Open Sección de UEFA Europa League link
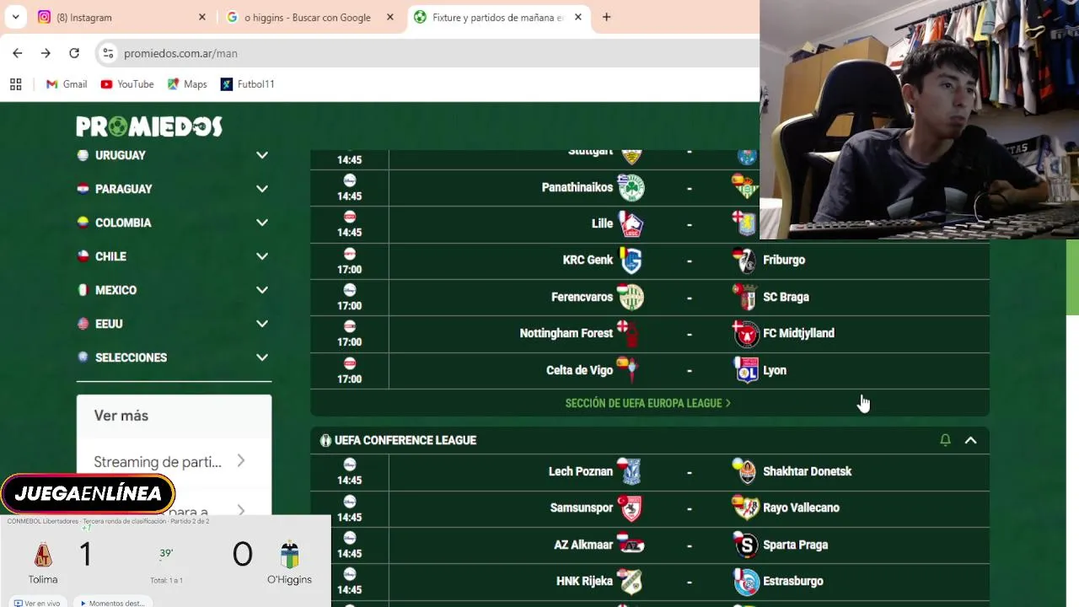 [647, 403]
